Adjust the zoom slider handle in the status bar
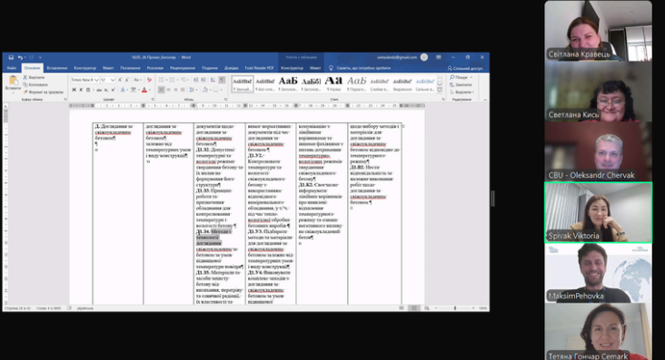 click(x=455, y=308)
